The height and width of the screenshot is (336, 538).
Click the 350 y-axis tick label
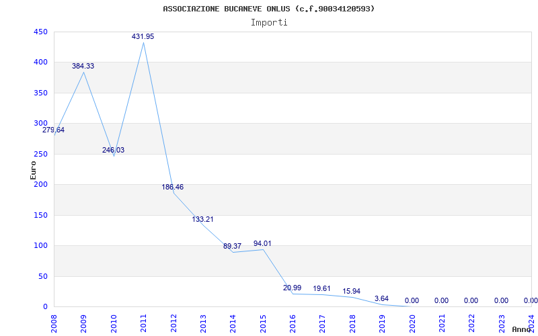(40, 93)
